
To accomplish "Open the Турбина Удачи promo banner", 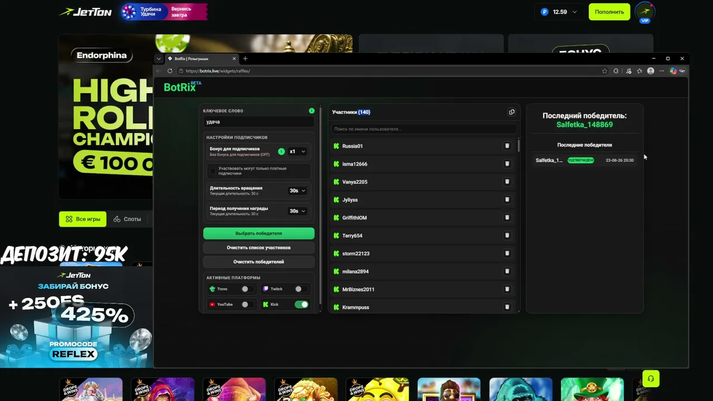I will (164, 12).
